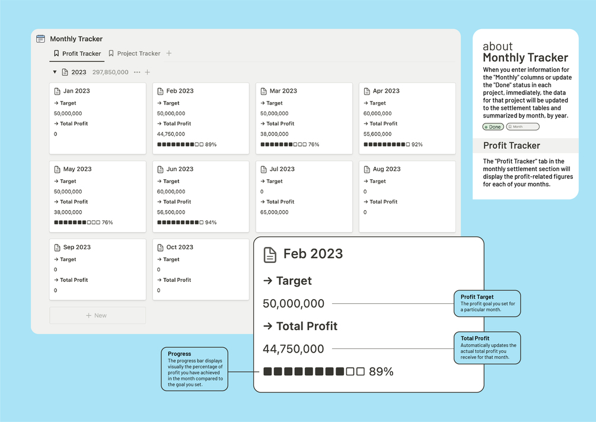The height and width of the screenshot is (422, 596).
Task: Click the enlarged Target arrow icon
Action: (268, 281)
